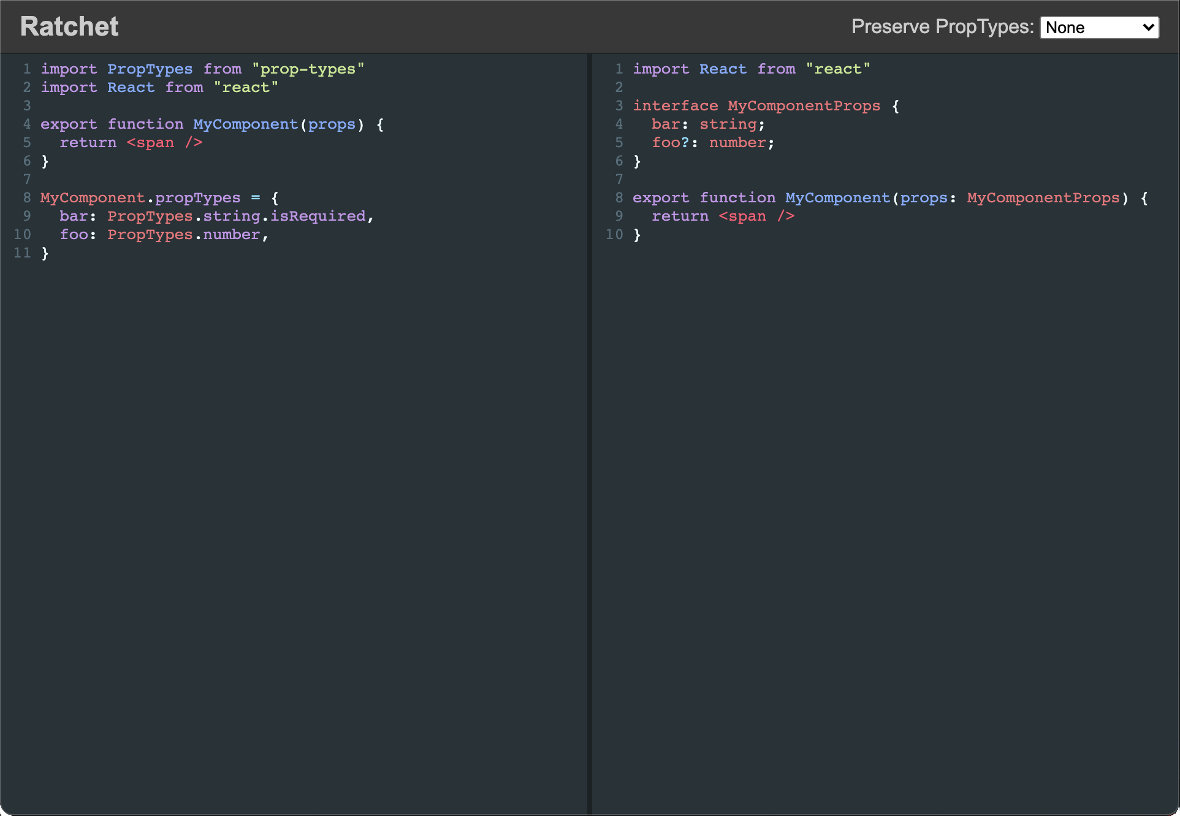The height and width of the screenshot is (816, 1180).
Task: Click 'bar: string;' in output pane
Action: pos(708,124)
